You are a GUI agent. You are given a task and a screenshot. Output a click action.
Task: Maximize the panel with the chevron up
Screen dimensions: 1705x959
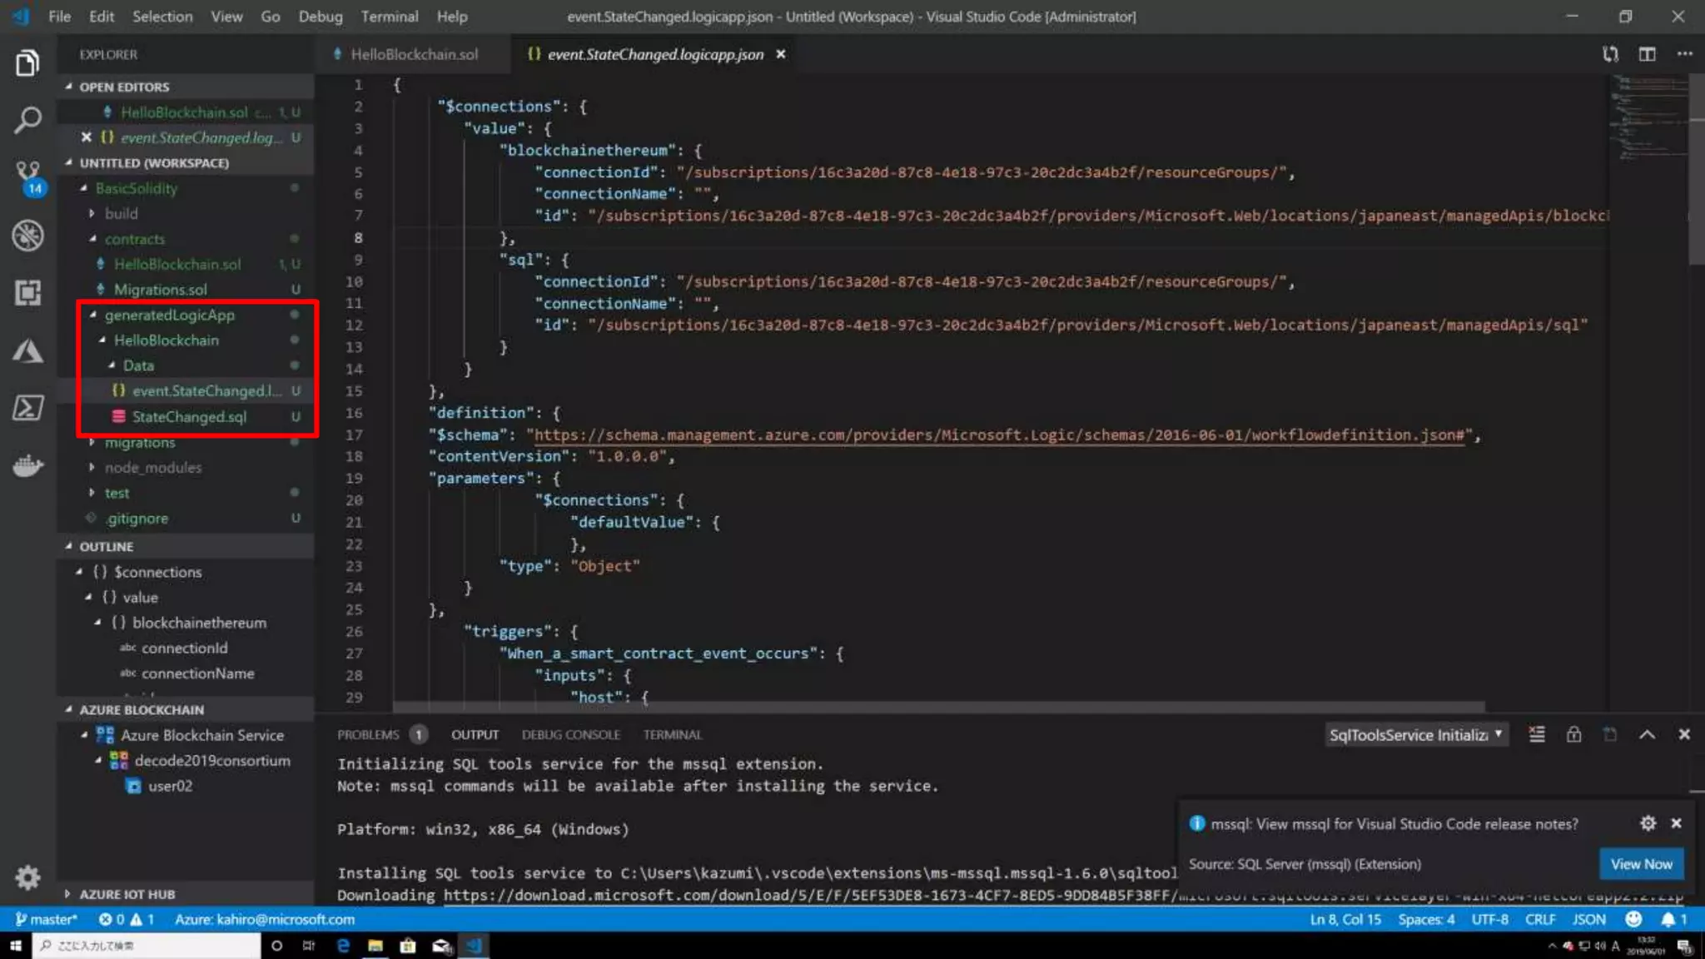point(1647,734)
